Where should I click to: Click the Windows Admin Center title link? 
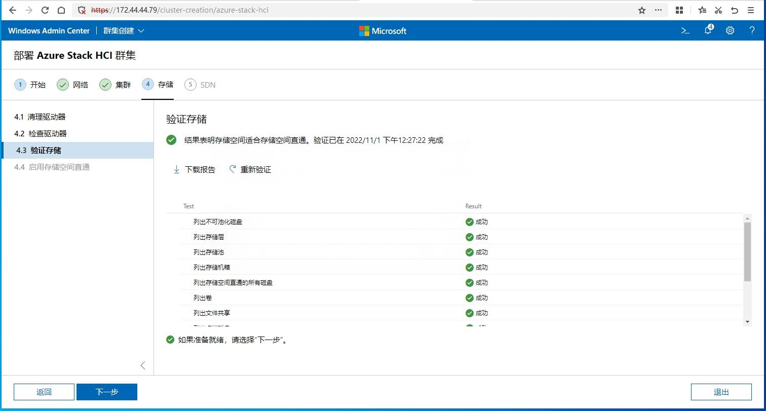click(x=49, y=30)
